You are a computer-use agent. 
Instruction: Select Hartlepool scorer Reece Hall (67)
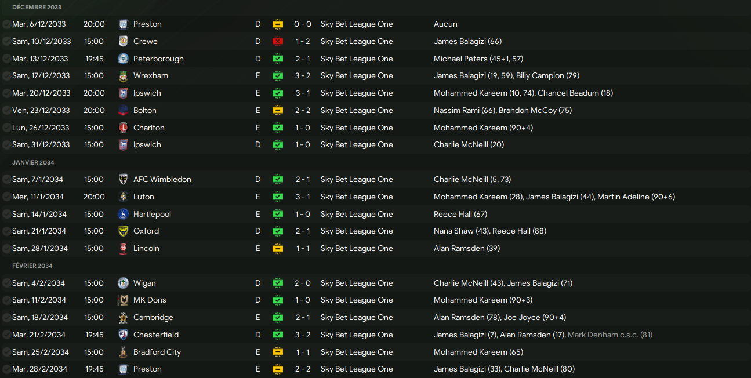click(x=460, y=214)
